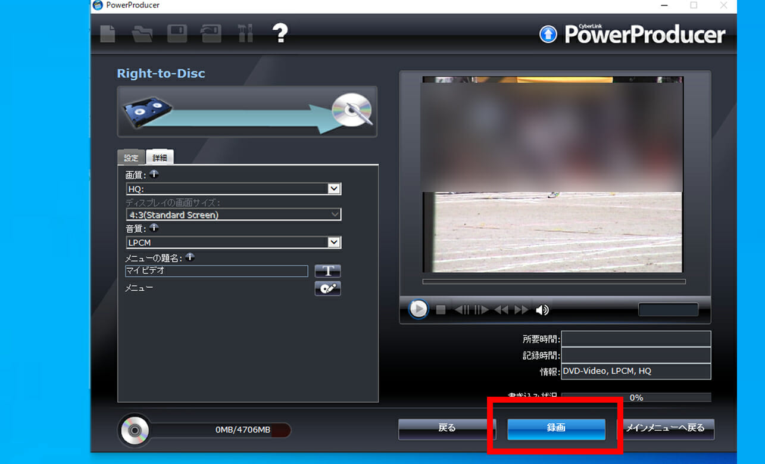Click the 録画 record button

tap(556, 428)
